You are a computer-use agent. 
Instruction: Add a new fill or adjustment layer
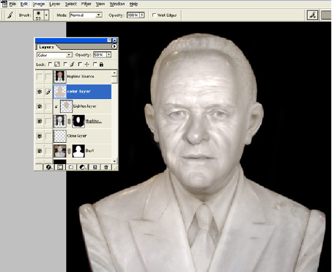(83, 167)
